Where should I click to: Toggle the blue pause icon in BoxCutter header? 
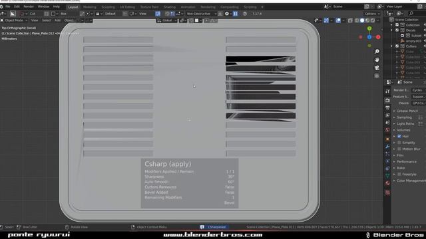point(235,13)
